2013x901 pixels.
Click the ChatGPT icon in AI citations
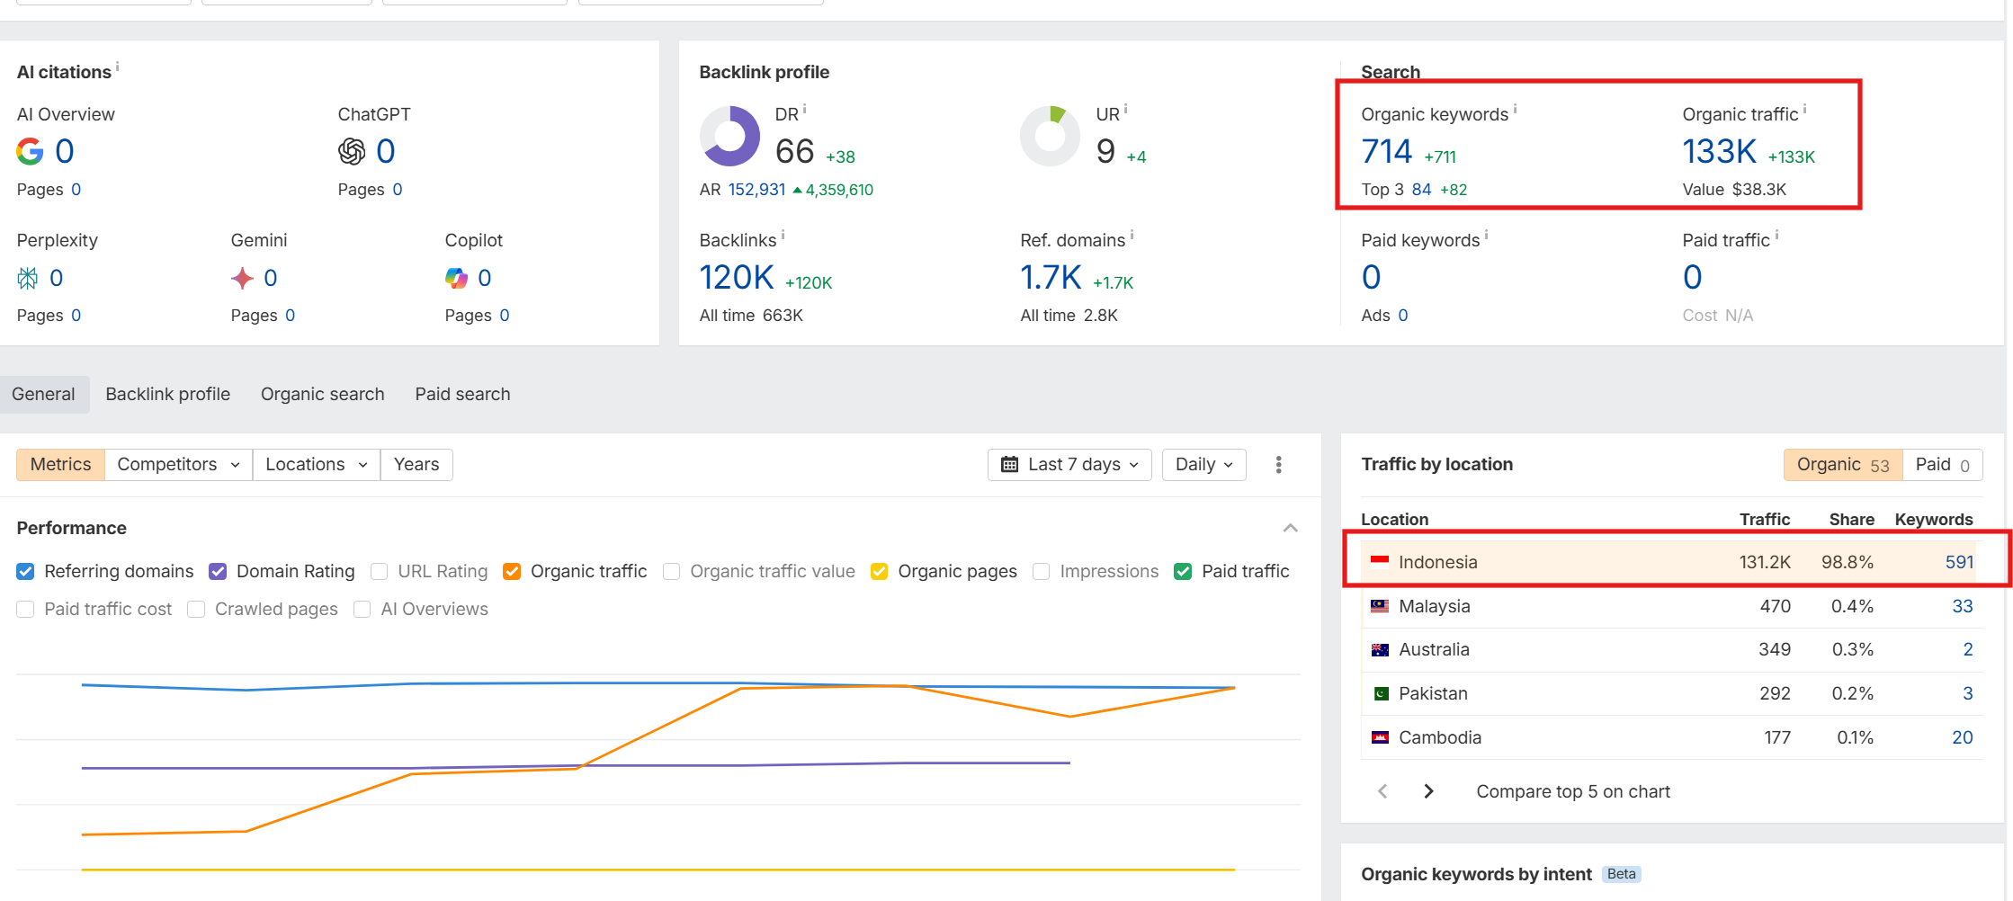[x=350, y=150]
